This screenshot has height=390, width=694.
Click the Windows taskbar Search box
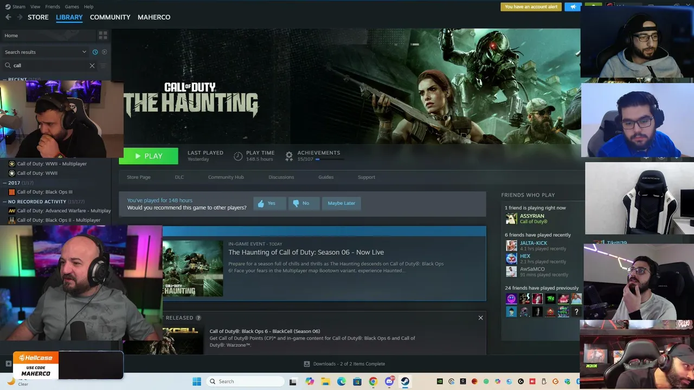tap(245, 381)
